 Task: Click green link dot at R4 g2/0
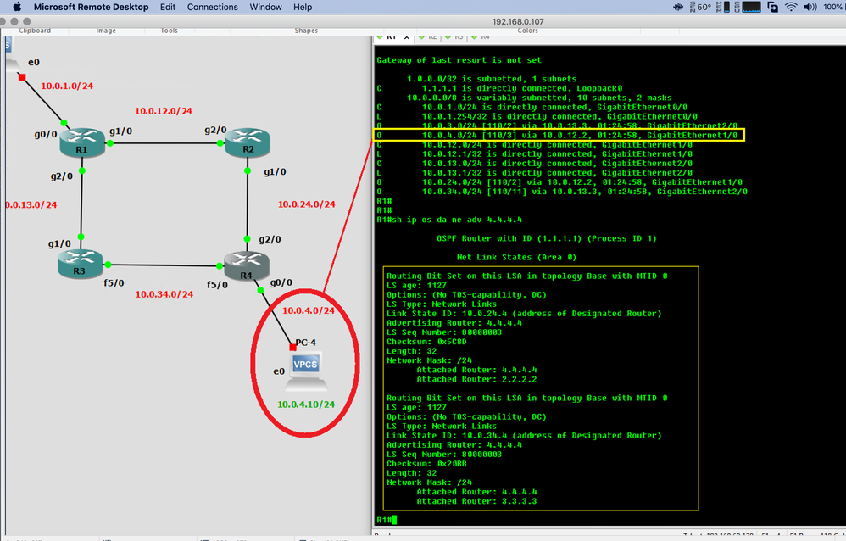tap(248, 238)
